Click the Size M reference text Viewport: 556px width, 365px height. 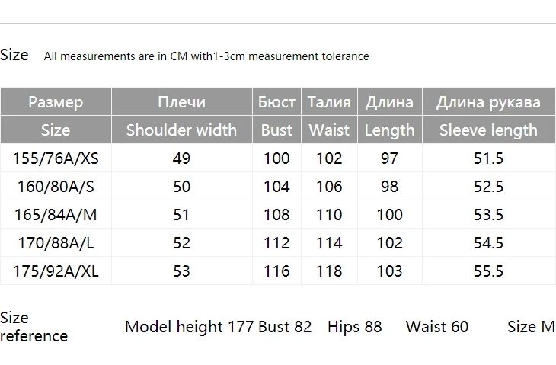[x=531, y=327]
